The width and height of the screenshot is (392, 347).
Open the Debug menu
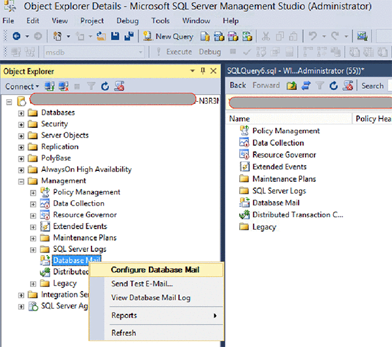point(127,21)
